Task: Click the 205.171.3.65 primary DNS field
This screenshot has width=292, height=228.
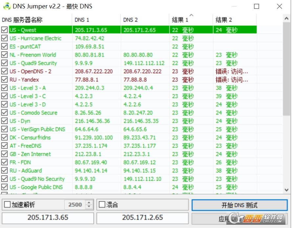Action: point(48,217)
